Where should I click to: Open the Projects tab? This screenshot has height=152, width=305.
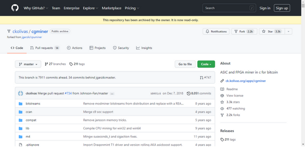pyautogui.click(x=98, y=48)
